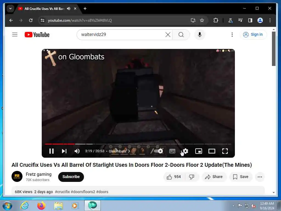Go back to previous page
281x211 pixels.
tap(11, 20)
